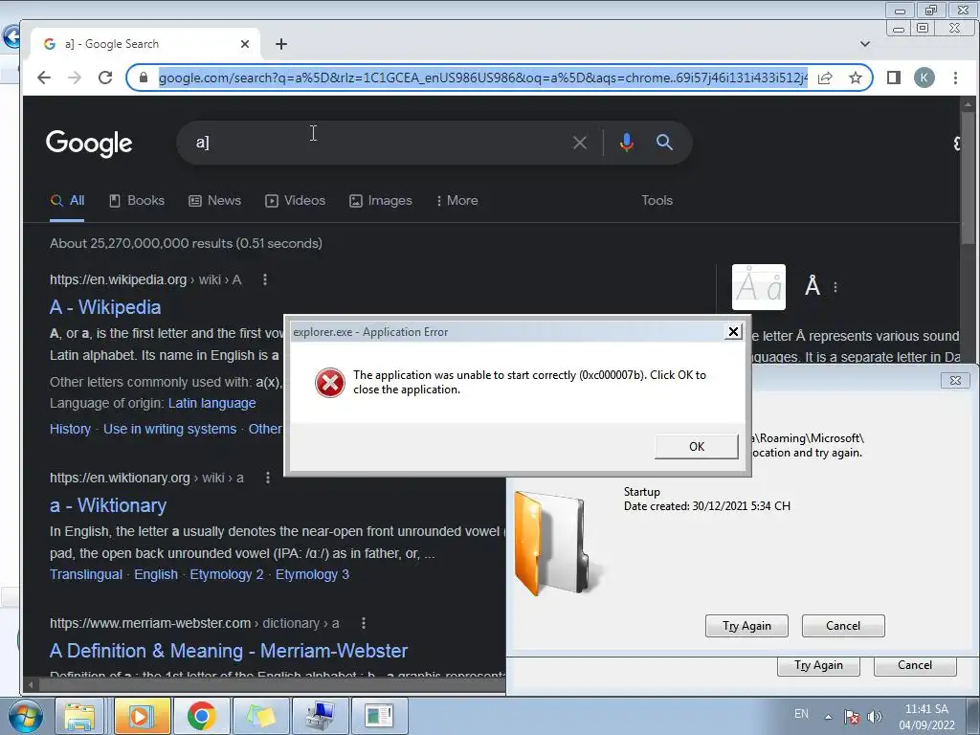Viewport: 980px width, 735px height.
Task: Switch to Chrome on the taskbar
Action: pyautogui.click(x=201, y=716)
